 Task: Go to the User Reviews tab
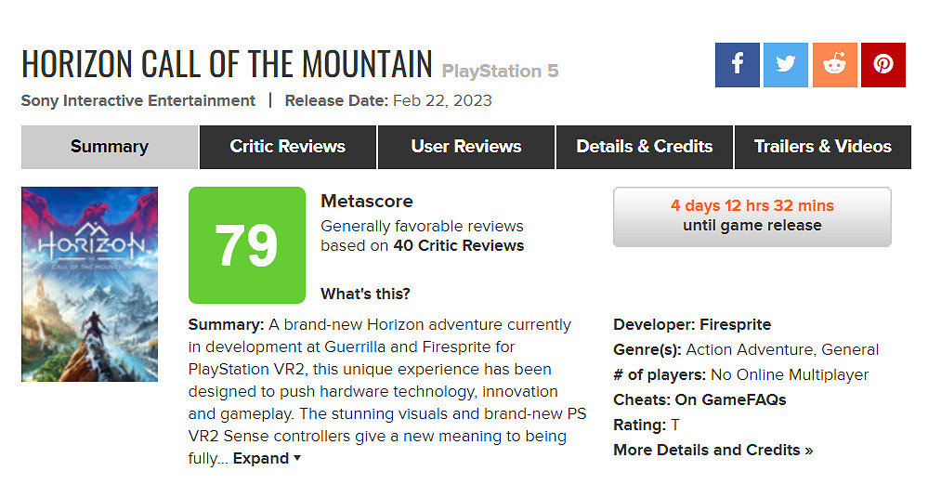[x=466, y=147]
